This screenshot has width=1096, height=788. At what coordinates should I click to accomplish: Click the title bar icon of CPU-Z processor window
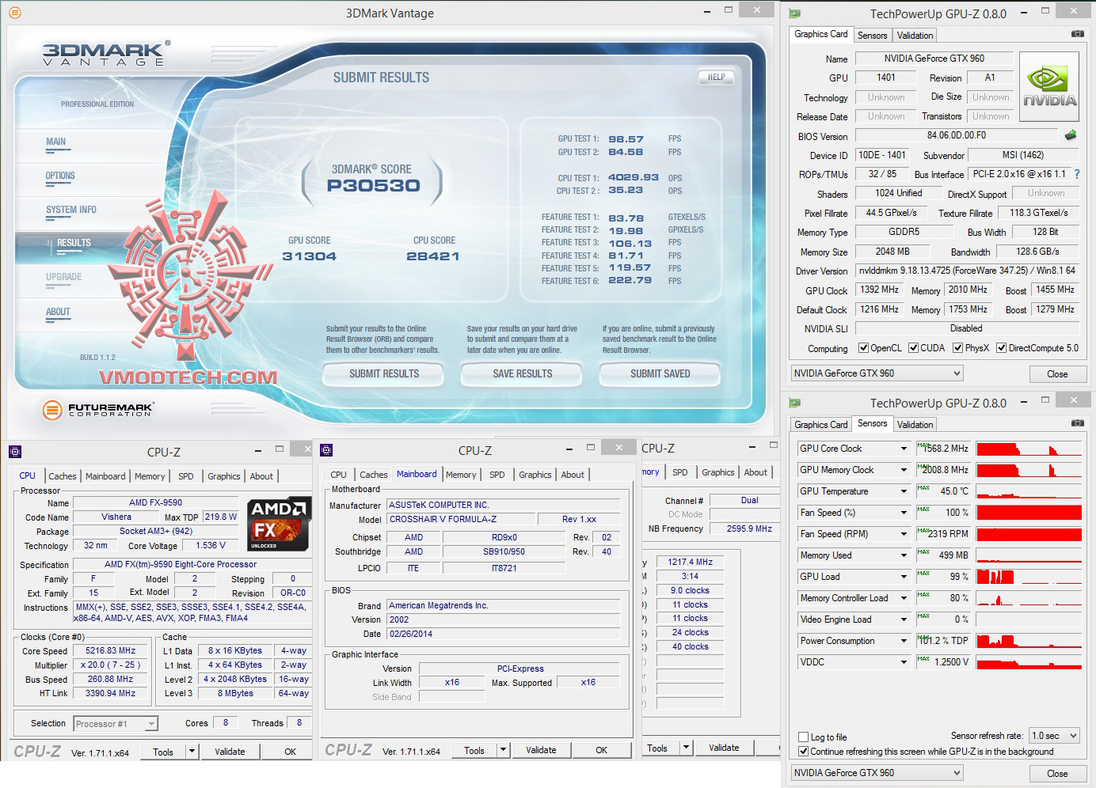(x=14, y=452)
